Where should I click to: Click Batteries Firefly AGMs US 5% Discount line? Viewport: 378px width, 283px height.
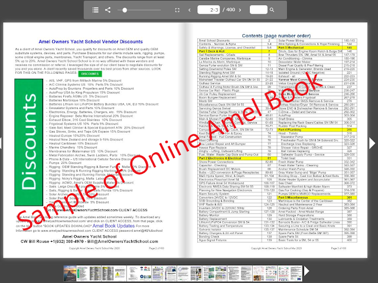79,96
